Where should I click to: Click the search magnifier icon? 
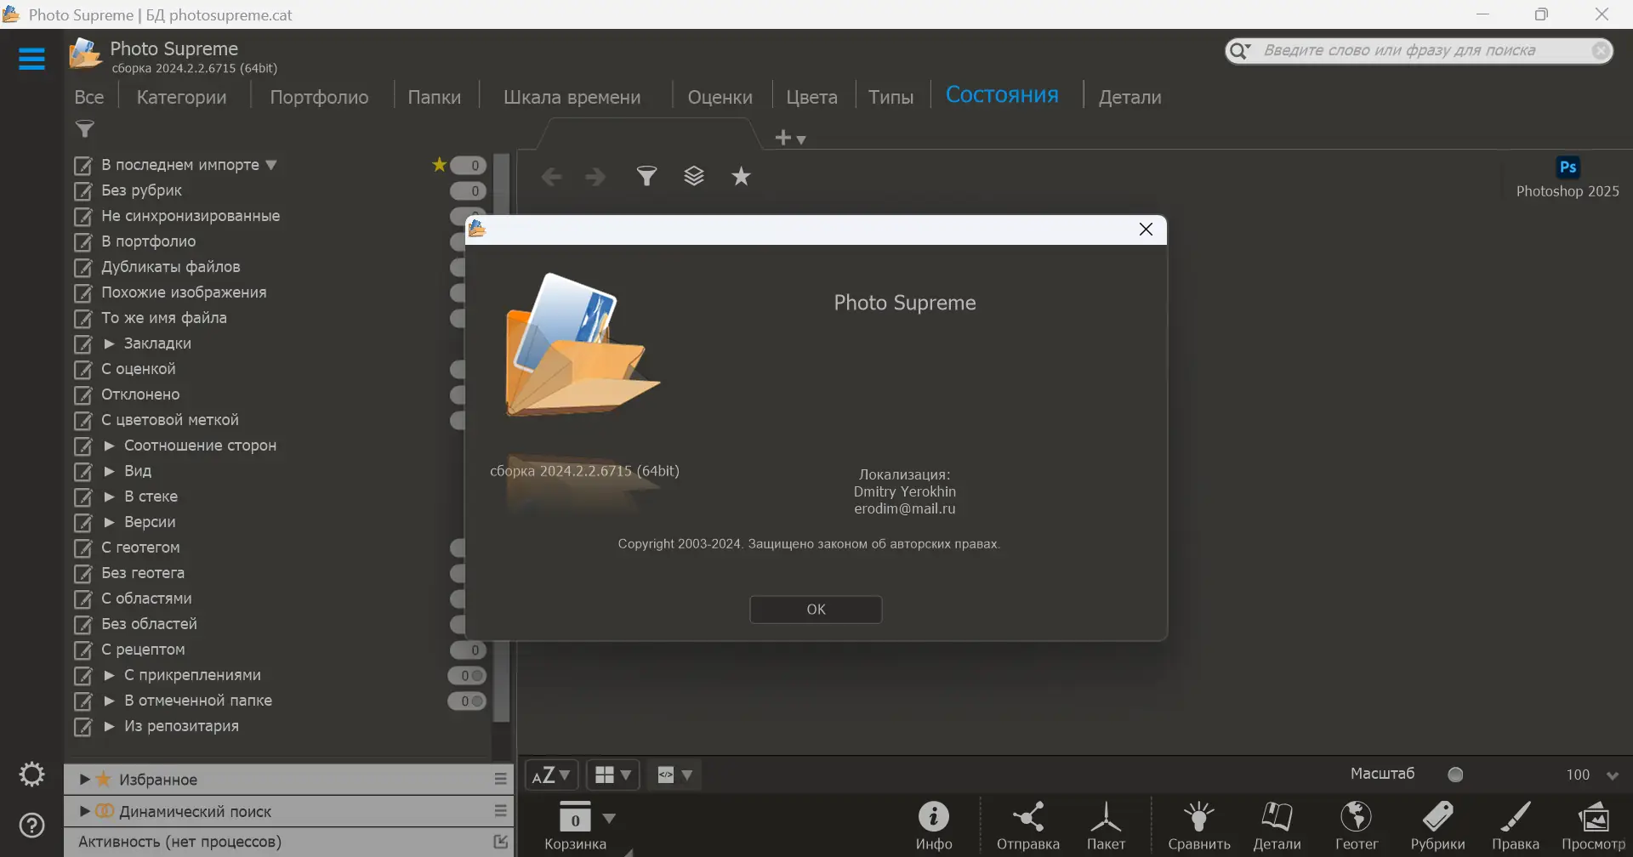[x=1240, y=51]
